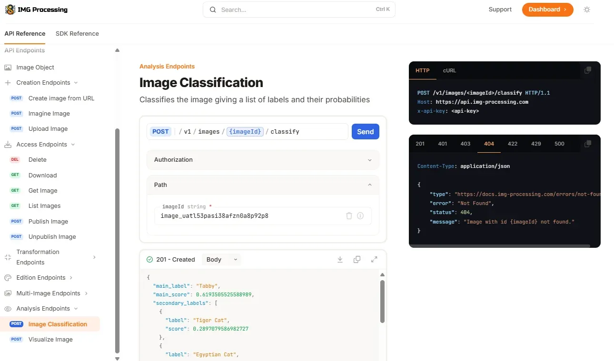
Task: Select the cURL code tab
Action: [449, 70]
